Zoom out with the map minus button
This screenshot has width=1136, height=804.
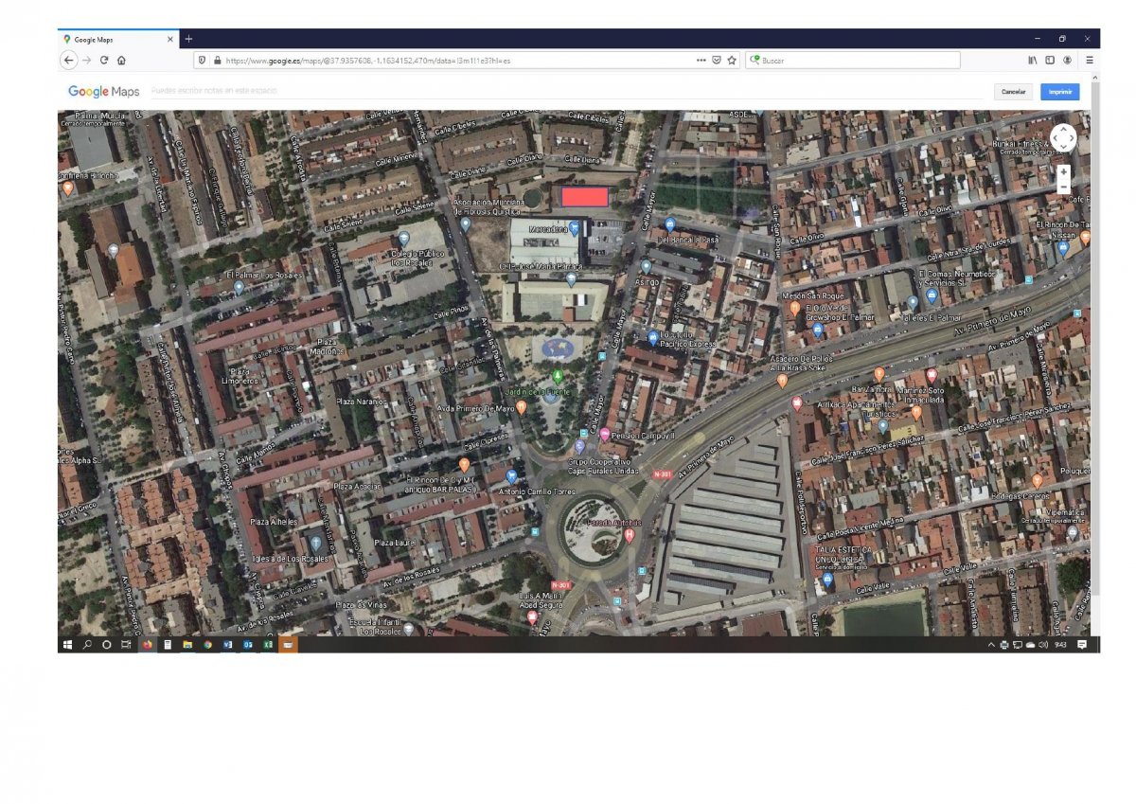[x=1063, y=187]
